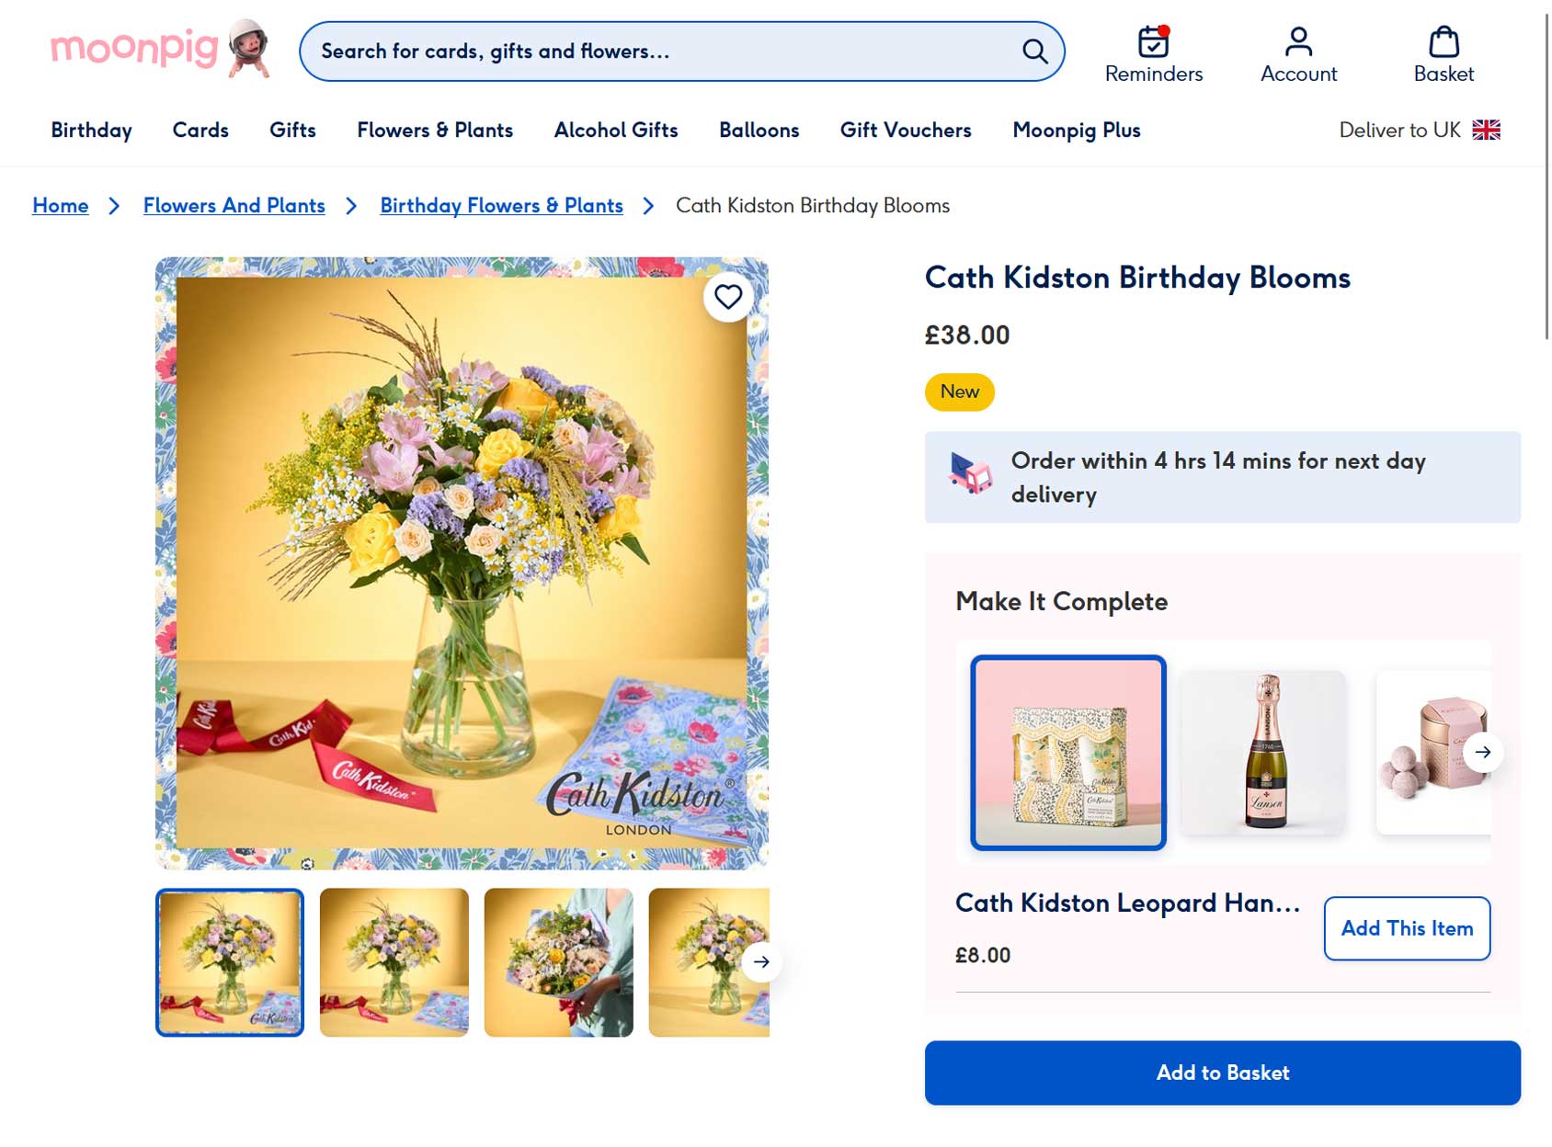The width and height of the screenshot is (1552, 1147).
Task: Open the Birthday menu
Action: pos(92,130)
